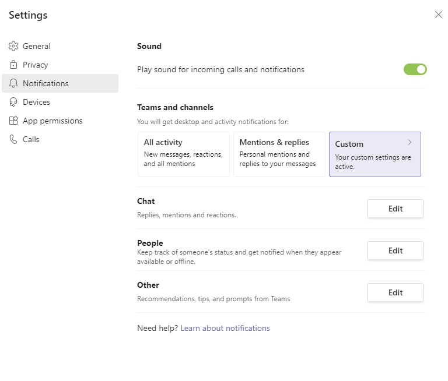Select the Mentions & replies option

pos(279,154)
